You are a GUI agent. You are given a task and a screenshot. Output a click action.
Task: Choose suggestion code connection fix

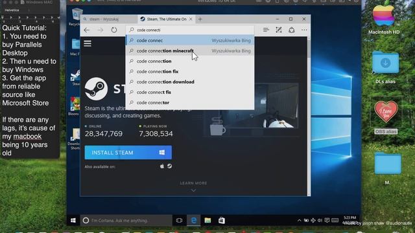(190, 71)
